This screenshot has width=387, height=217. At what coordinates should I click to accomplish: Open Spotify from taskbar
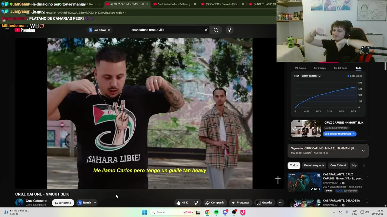coord(216,212)
